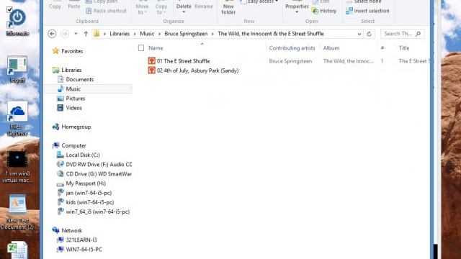Open Files - SkyDrive desktop shortcut
Screen dimensions: 461x259
point(17,119)
